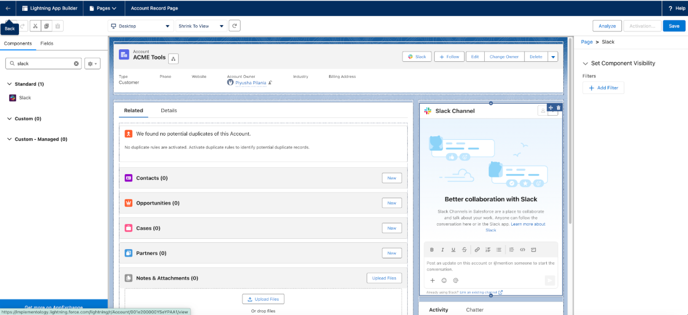The width and height of the screenshot is (688, 315).
Task: Click the Slack logo beside Slack Channel
Action: [x=427, y=111]
